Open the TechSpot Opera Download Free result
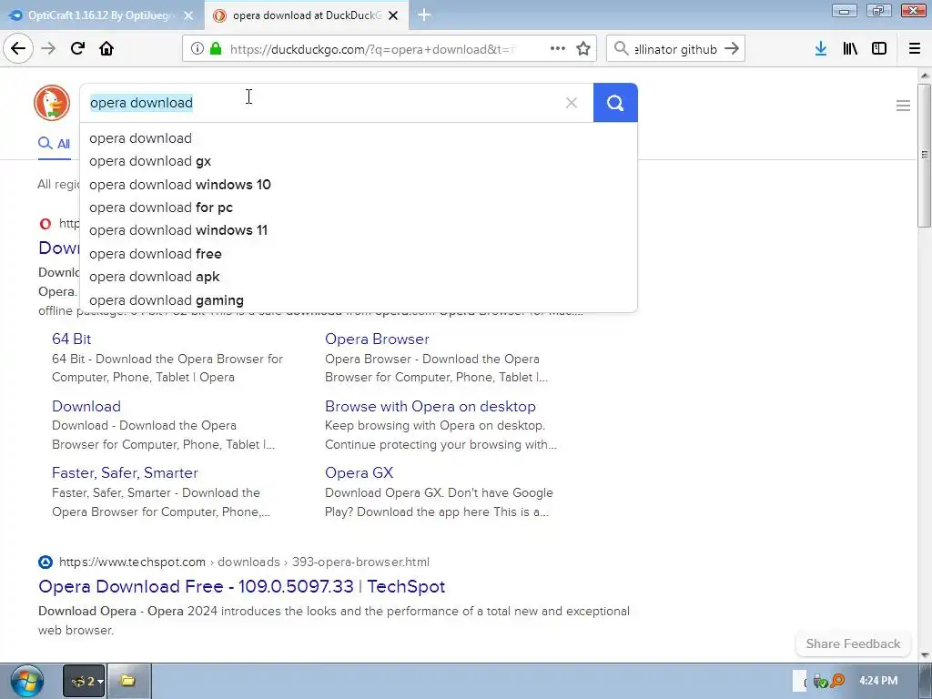The width and height of the screenshot is (932, 699). coord(241,587)
